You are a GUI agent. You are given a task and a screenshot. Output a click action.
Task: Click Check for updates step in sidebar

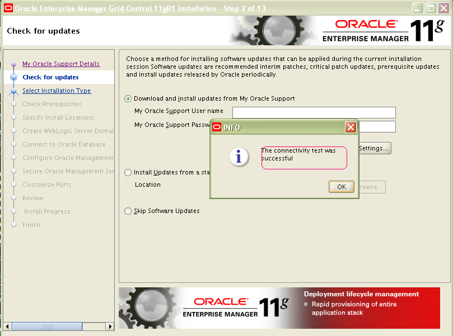coord(50,77)
